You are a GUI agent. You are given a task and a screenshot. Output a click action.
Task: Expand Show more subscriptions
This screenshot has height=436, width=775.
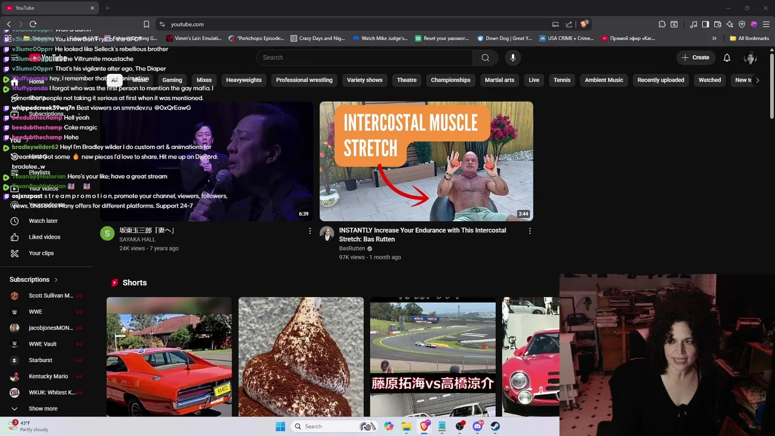click(x=43, y=409)
